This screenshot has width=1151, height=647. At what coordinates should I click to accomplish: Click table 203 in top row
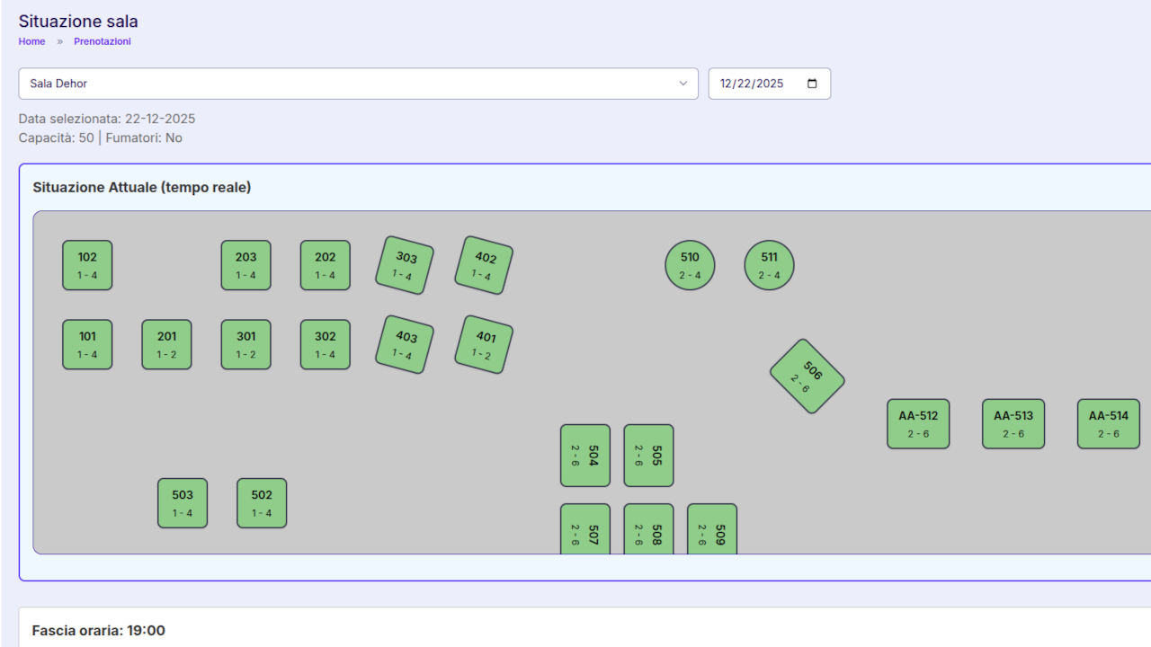(x=245, y=265)
